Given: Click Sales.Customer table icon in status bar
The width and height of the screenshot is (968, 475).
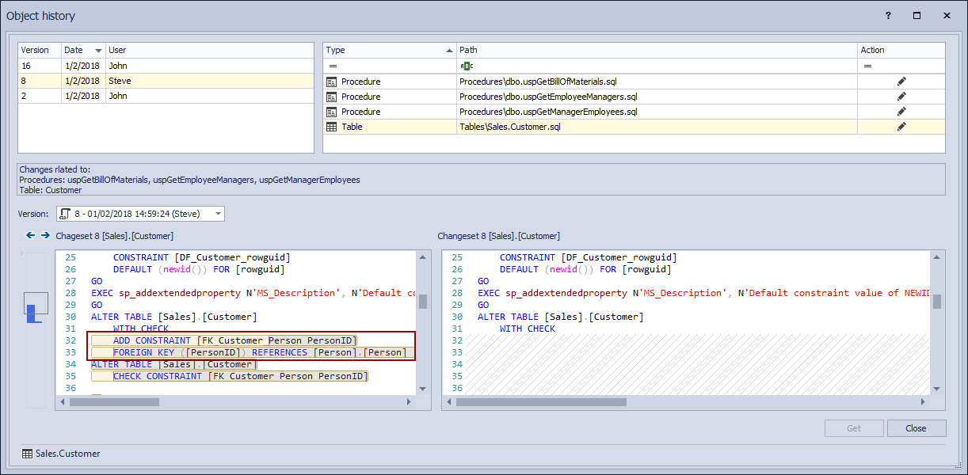Looking at the screenshot, I should pos(28,454).
